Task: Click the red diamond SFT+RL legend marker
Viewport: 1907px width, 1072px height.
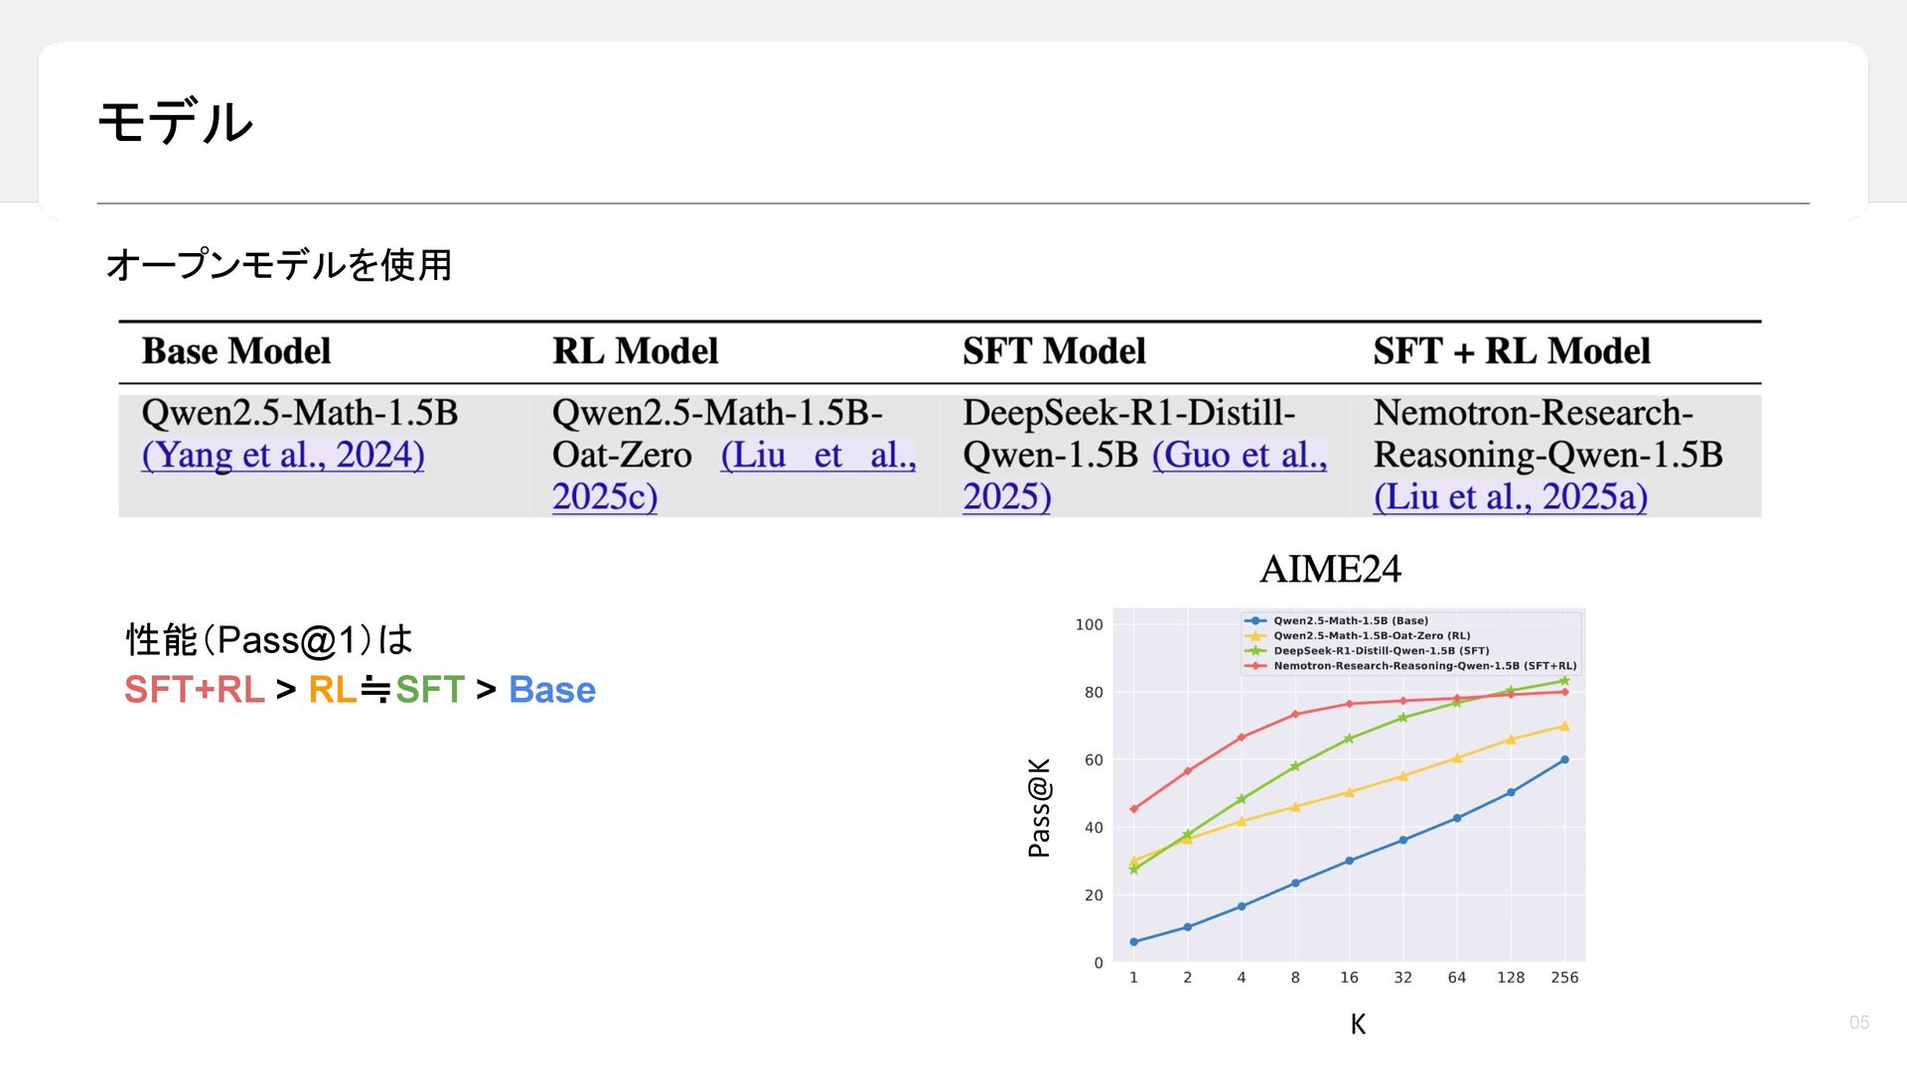Action: pos(1255,666)
